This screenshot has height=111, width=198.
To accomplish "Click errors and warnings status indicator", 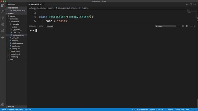I will tap(28, 110).
